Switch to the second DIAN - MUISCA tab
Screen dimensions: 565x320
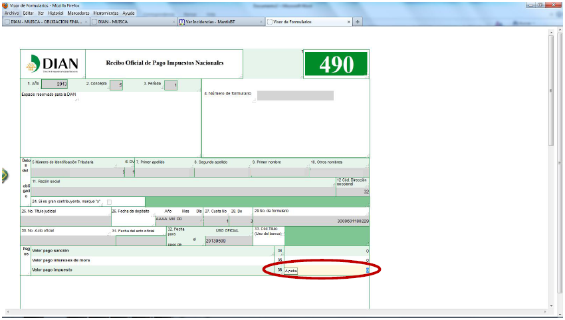[x=134, y=22]
